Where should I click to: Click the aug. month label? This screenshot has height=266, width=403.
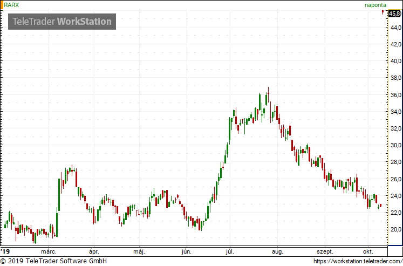tap(277, 251)
